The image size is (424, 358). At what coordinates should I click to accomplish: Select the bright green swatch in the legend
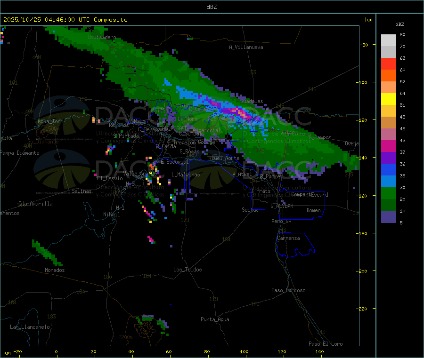[x=388, y=193]
